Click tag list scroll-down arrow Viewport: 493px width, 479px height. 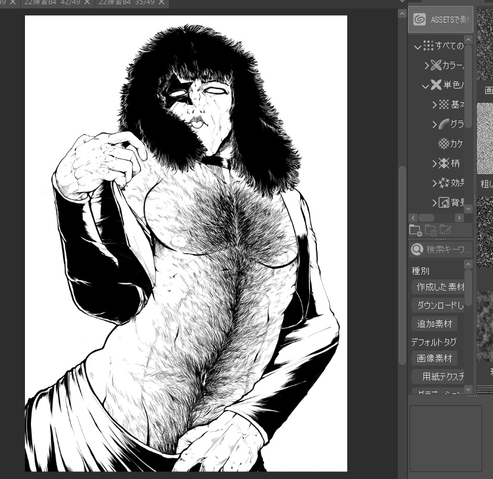click(x=468, y=389)
